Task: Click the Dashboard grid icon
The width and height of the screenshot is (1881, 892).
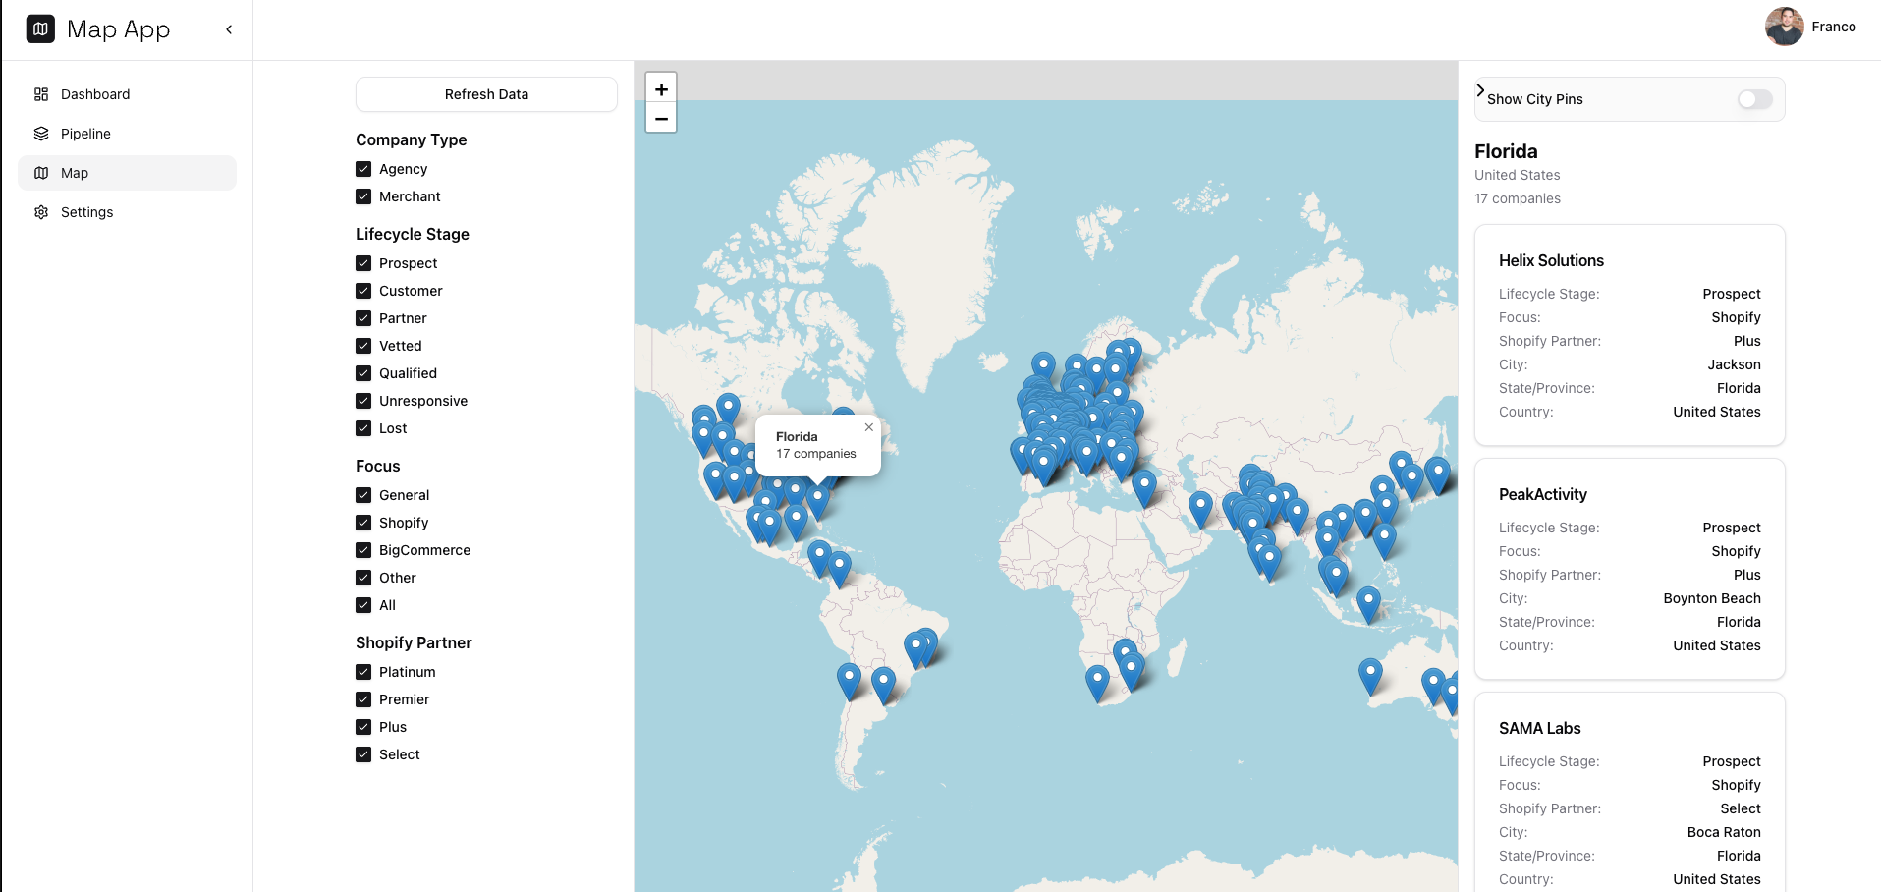Action: click(x=40, y=94)
